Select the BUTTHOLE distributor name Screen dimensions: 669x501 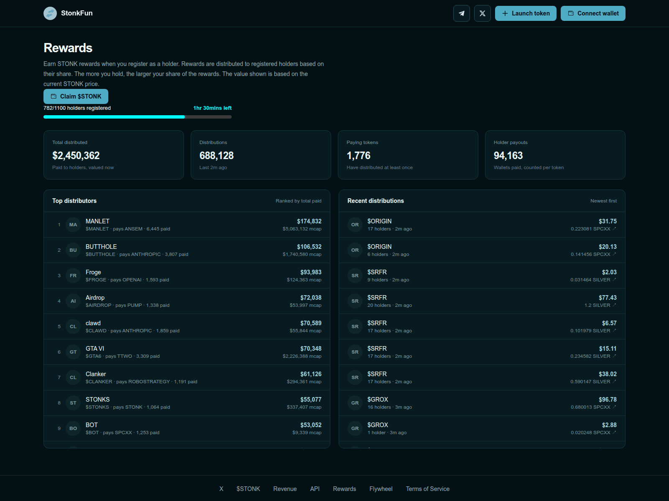tap(101, 247)
